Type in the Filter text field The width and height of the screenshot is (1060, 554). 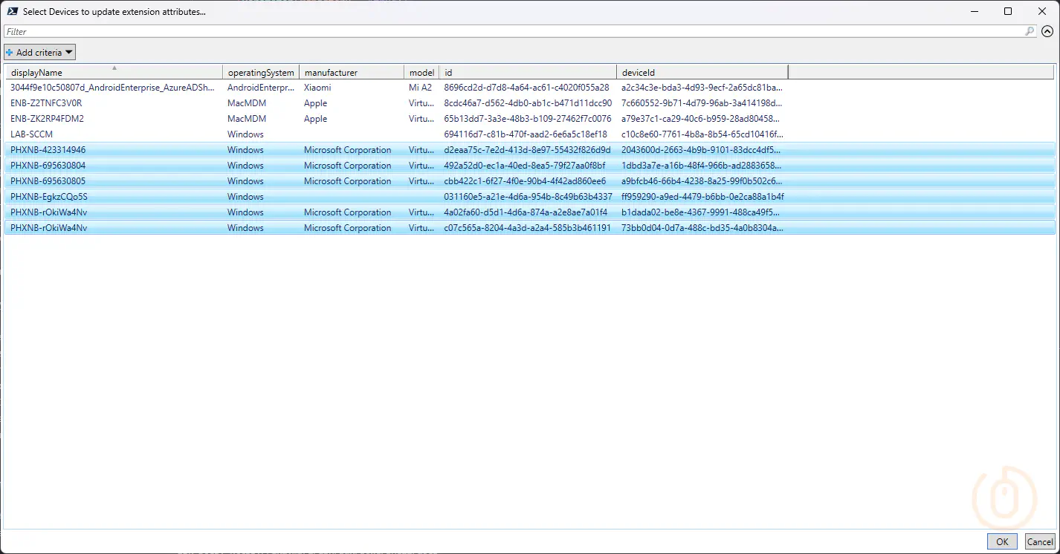tap(513, 31)
